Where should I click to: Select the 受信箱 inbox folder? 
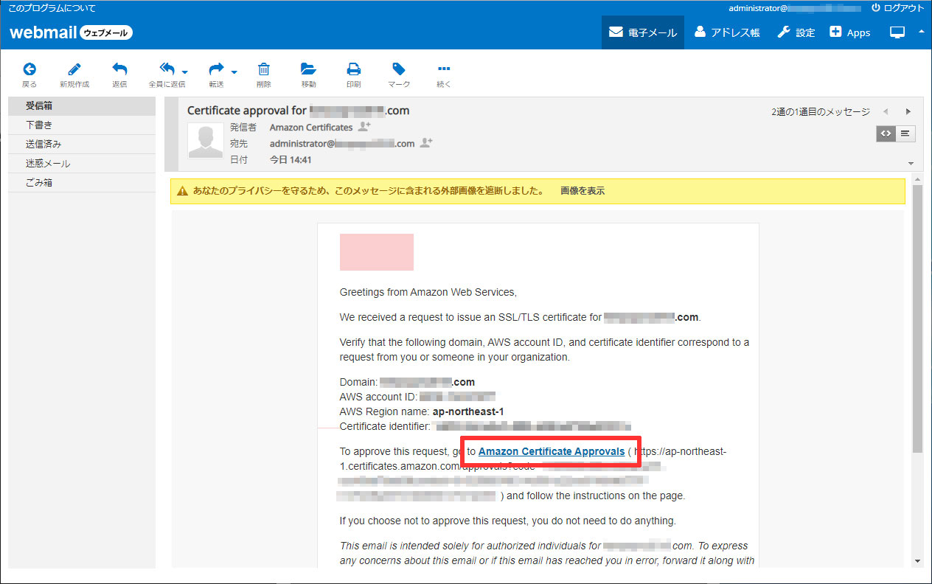pyautogui.click(x=82, y=106)
